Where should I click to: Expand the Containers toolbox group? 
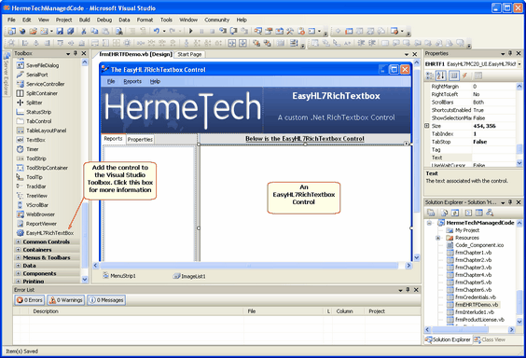(x=19, y=250)
